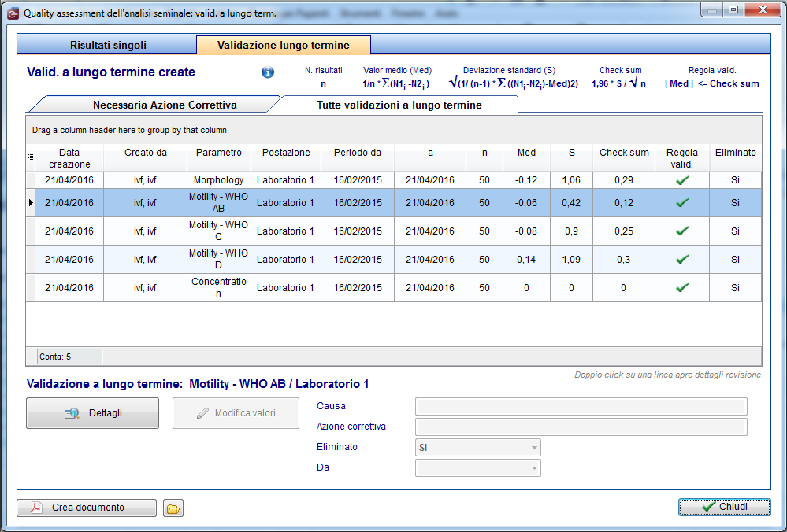
Task: Click Med value 0,14
Action: (x=526, y=260)
